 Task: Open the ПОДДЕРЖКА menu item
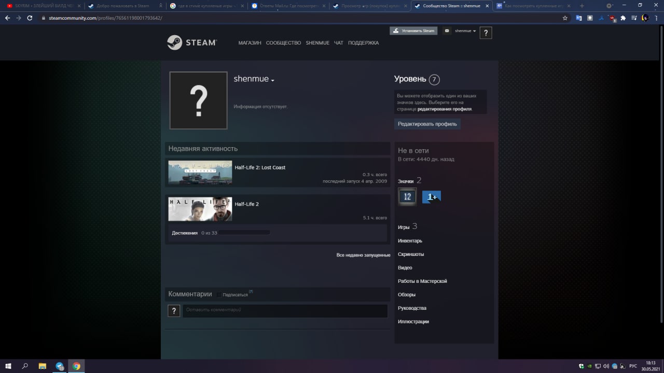[x=363, y=43]
